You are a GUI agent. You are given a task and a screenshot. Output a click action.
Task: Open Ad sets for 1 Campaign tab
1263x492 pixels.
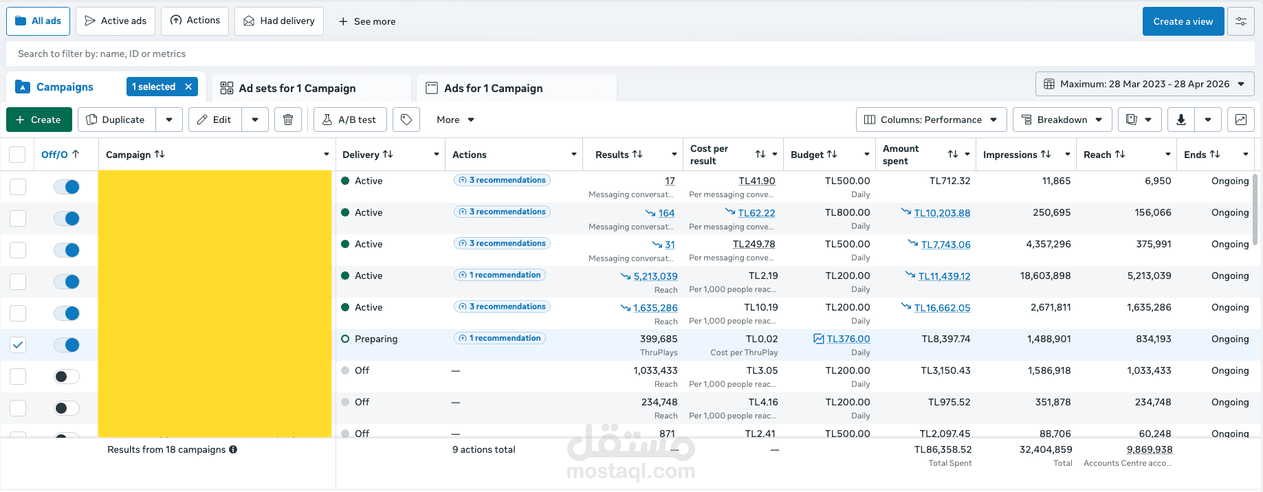(311, 88)
